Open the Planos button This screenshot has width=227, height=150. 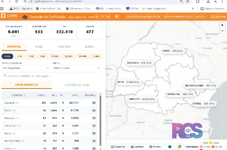click(155, 147)
